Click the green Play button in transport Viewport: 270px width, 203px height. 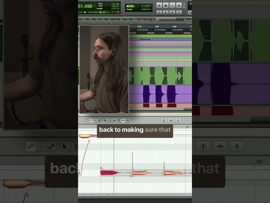[x=172, y=5]
